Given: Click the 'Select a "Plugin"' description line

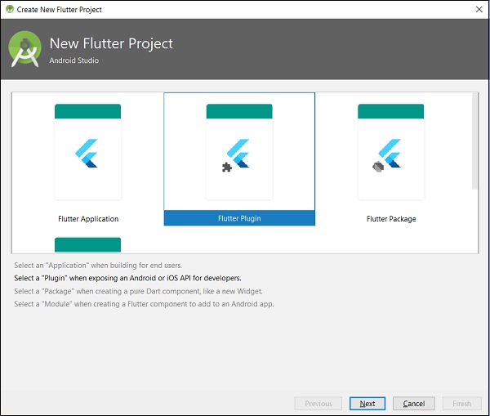Looking at the screenshot, I should click(x=127, y=278).
